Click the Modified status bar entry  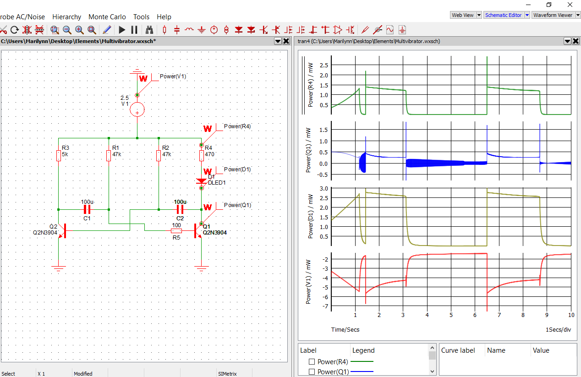[x=83, y=374]
